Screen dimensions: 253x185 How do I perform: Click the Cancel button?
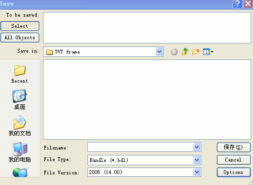[x=234, y=160]
